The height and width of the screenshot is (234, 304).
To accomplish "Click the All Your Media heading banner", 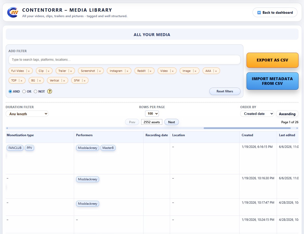I will click(x=152, y=34).
